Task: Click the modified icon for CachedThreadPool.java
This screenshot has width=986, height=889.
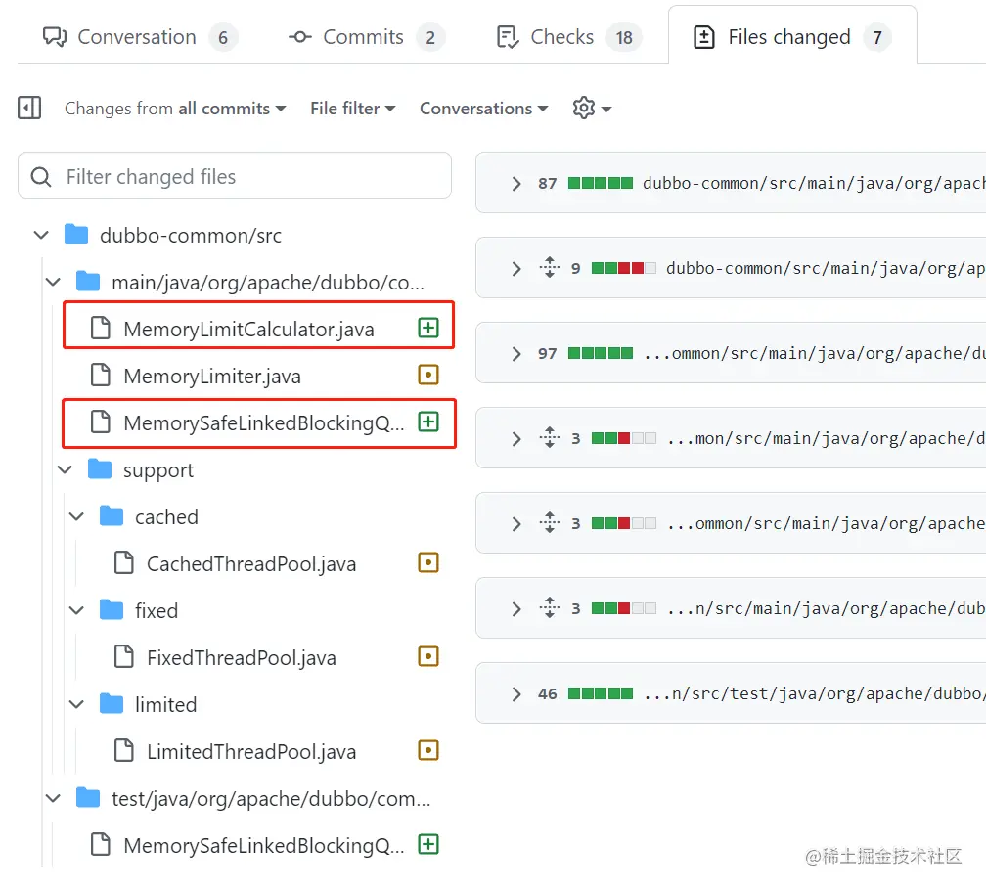Action: (x=428, y=562)
